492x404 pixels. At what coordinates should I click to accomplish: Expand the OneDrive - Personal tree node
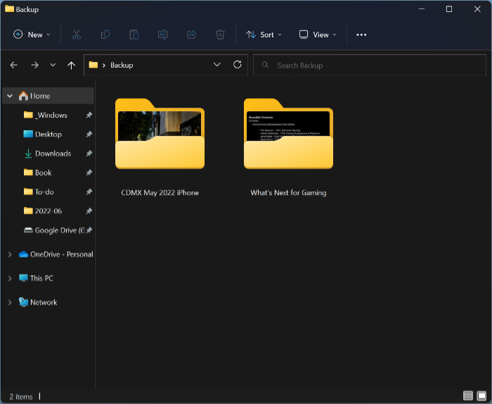point(10,254)
